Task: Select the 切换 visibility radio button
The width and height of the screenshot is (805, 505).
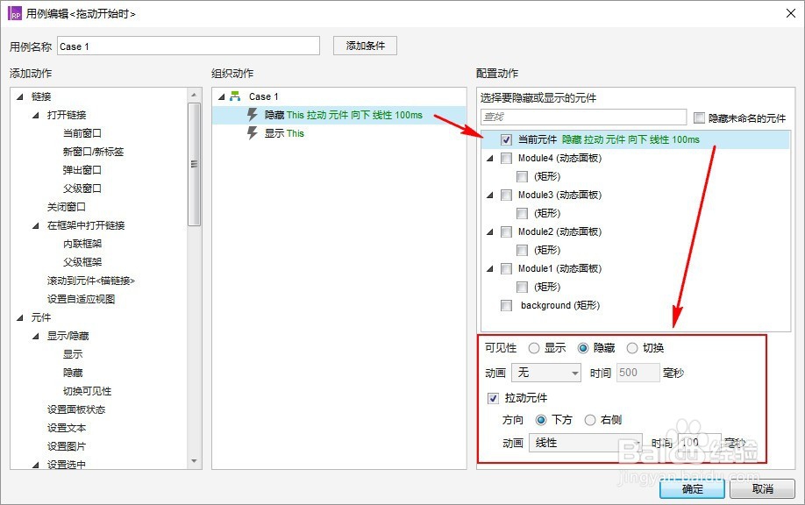Action: [x=632, y=348]
